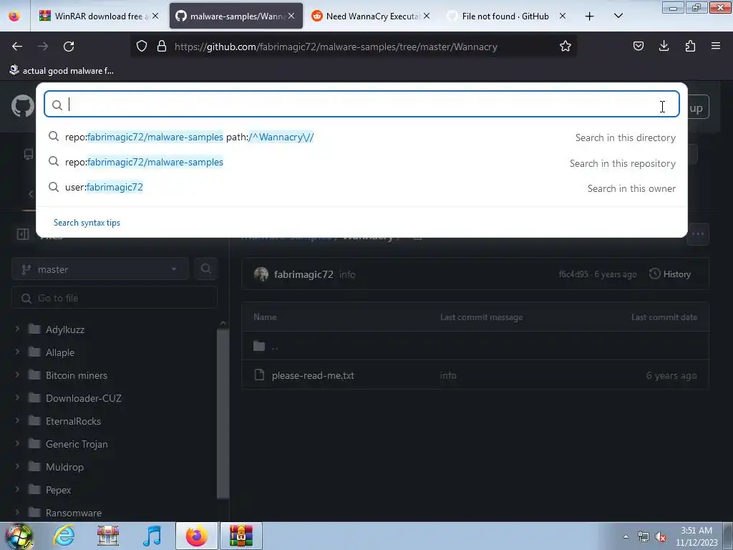Viewport: 733px width, 550px height.
Task: Bookmark this page with star icon
Action: point(565,47)
